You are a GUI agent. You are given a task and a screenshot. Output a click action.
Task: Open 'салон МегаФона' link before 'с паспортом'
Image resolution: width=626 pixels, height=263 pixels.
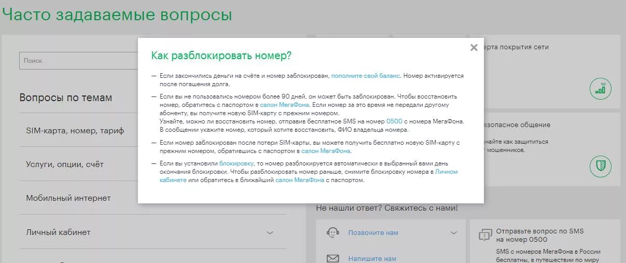click(x=300, y=180)
